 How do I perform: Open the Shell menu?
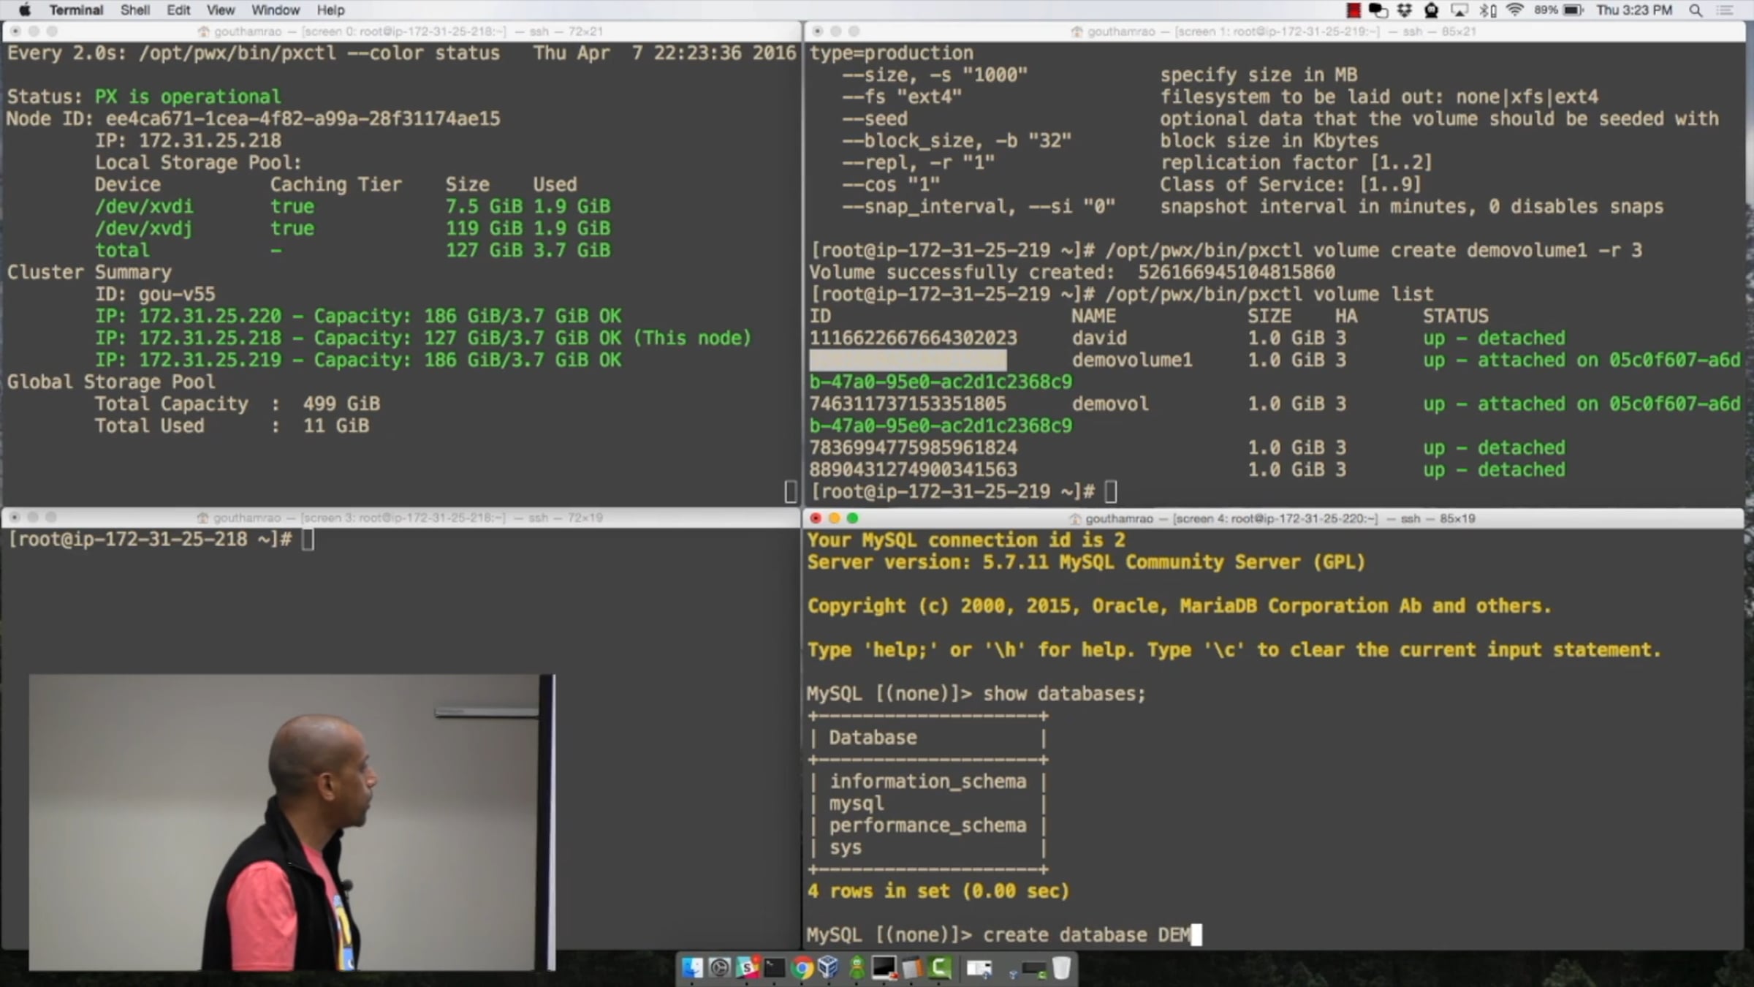(134, 10)
